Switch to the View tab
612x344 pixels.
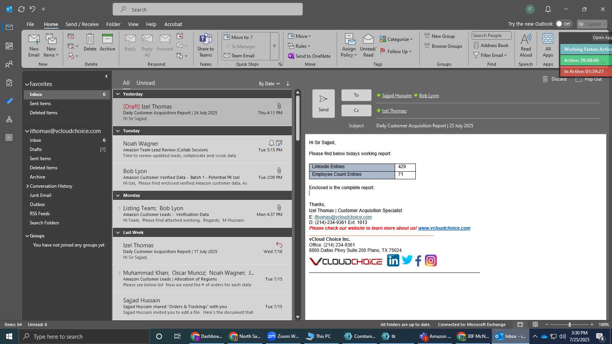coord(133,24)
